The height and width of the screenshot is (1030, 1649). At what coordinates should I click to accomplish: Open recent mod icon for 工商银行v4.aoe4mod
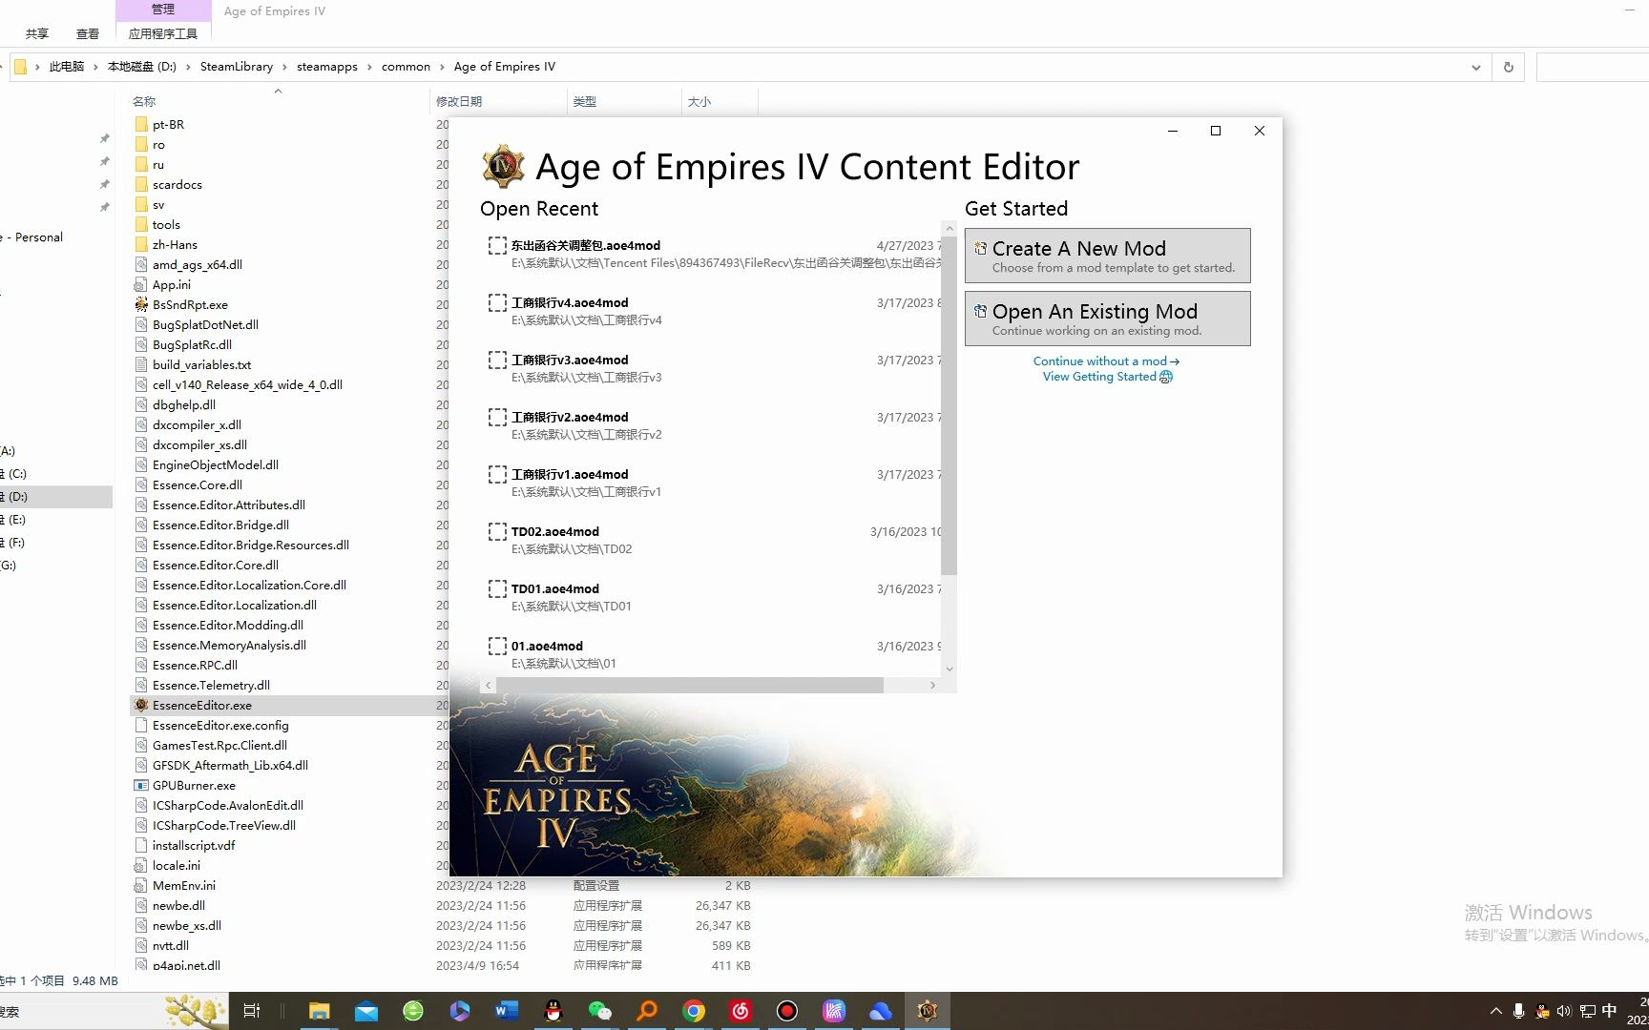pyautogui.click(x=497, y=302)
